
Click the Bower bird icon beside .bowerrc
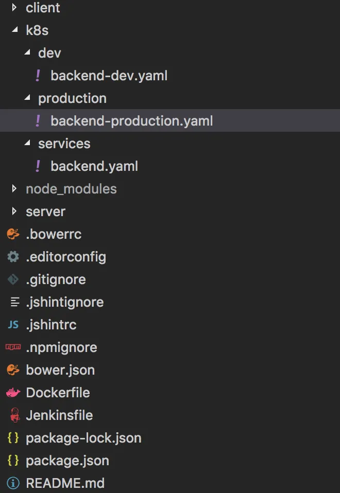point(13,234)
